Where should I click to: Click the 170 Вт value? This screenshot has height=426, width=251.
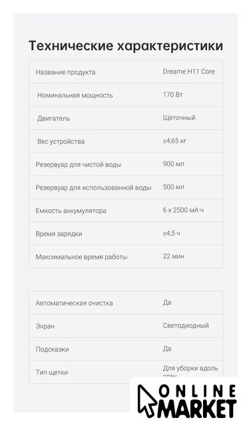[172, 95]
